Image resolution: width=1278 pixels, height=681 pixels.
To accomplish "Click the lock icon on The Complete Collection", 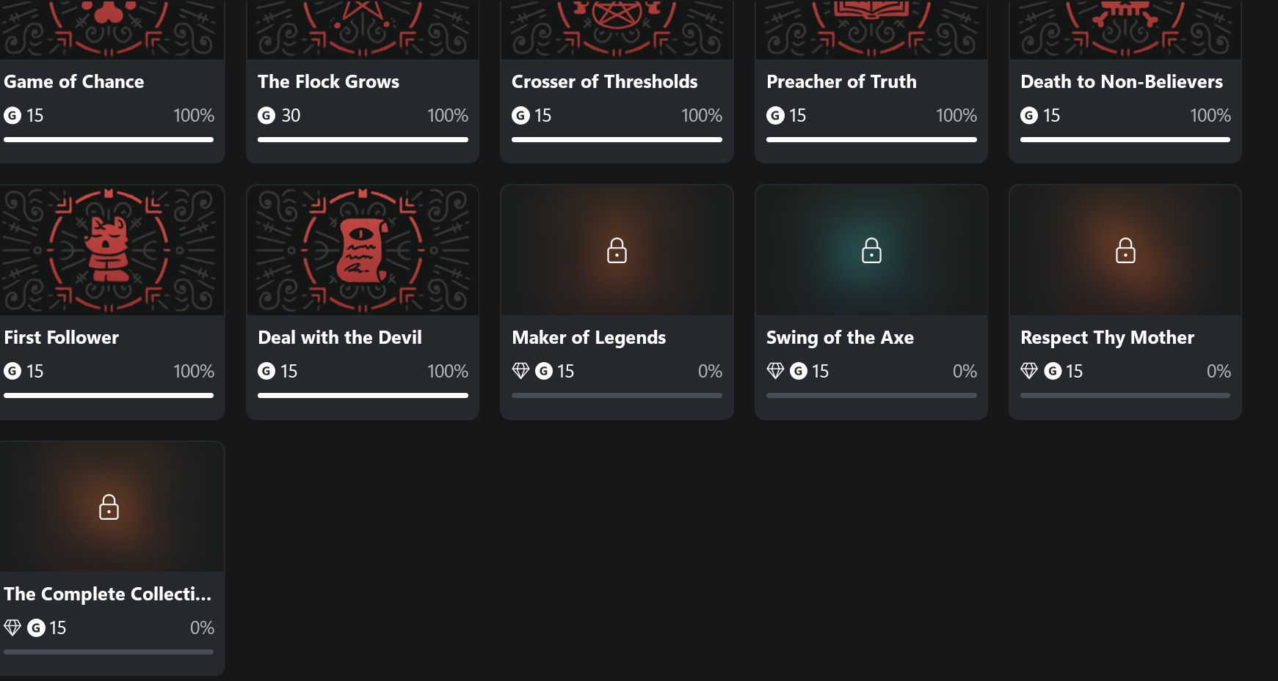I will (x=109, y=507).
